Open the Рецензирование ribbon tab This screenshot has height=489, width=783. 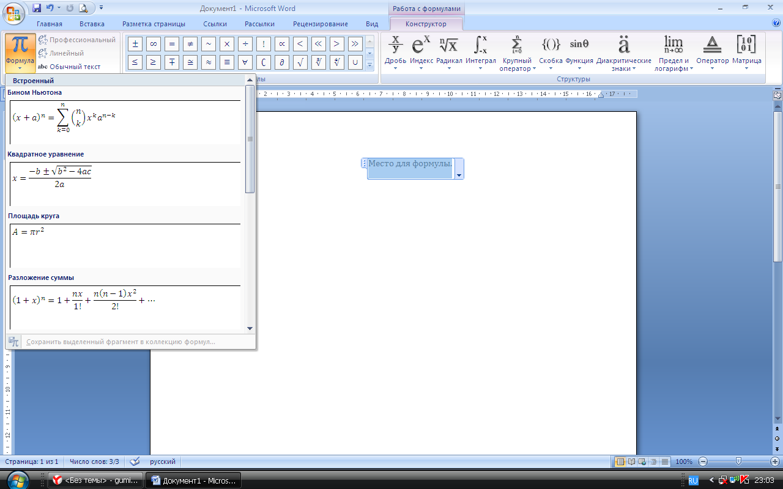tap(321, 24)
